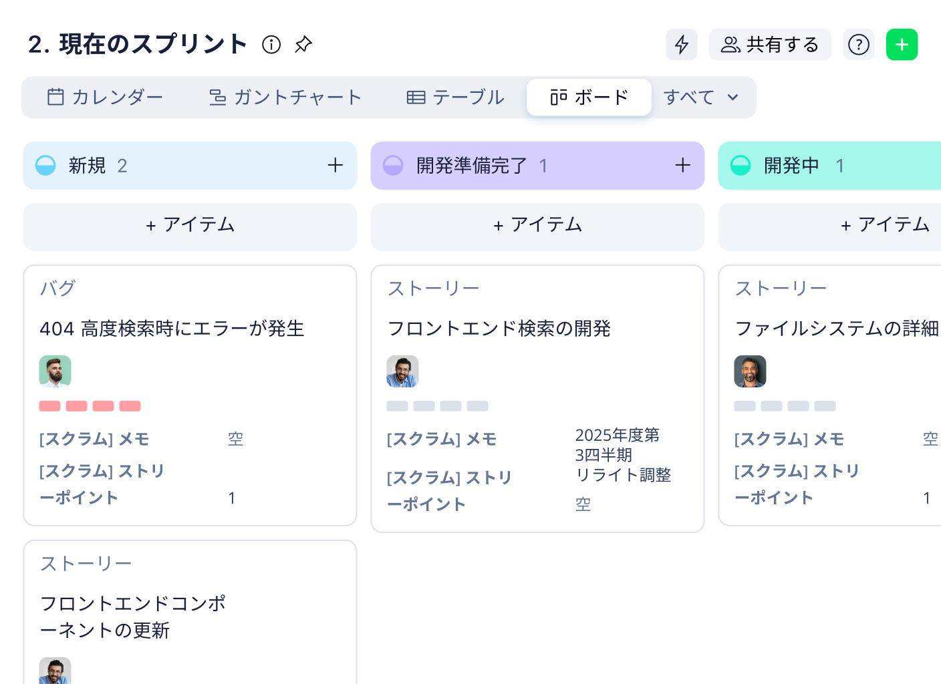Click the gray priority bars on フロントエンド検索の開発 card
The width and height of the screenshot is (941, 684).
click(438, 406)
